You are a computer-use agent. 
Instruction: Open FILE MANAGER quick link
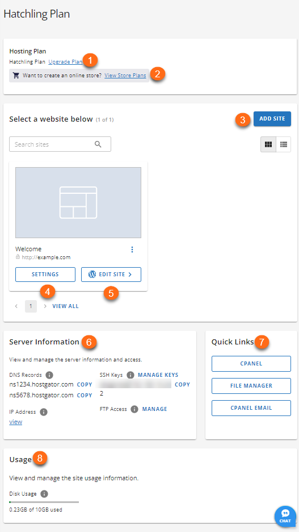[x=251, y=386]
